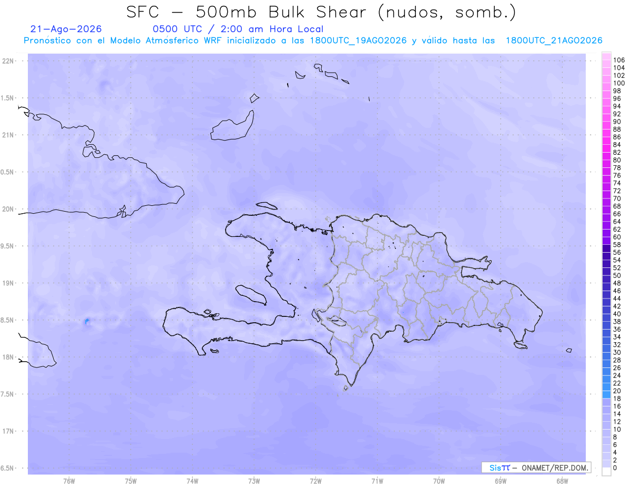Click the '18' value on the color scale
This screenshot has width=631, height=488.
pos(617,399)
